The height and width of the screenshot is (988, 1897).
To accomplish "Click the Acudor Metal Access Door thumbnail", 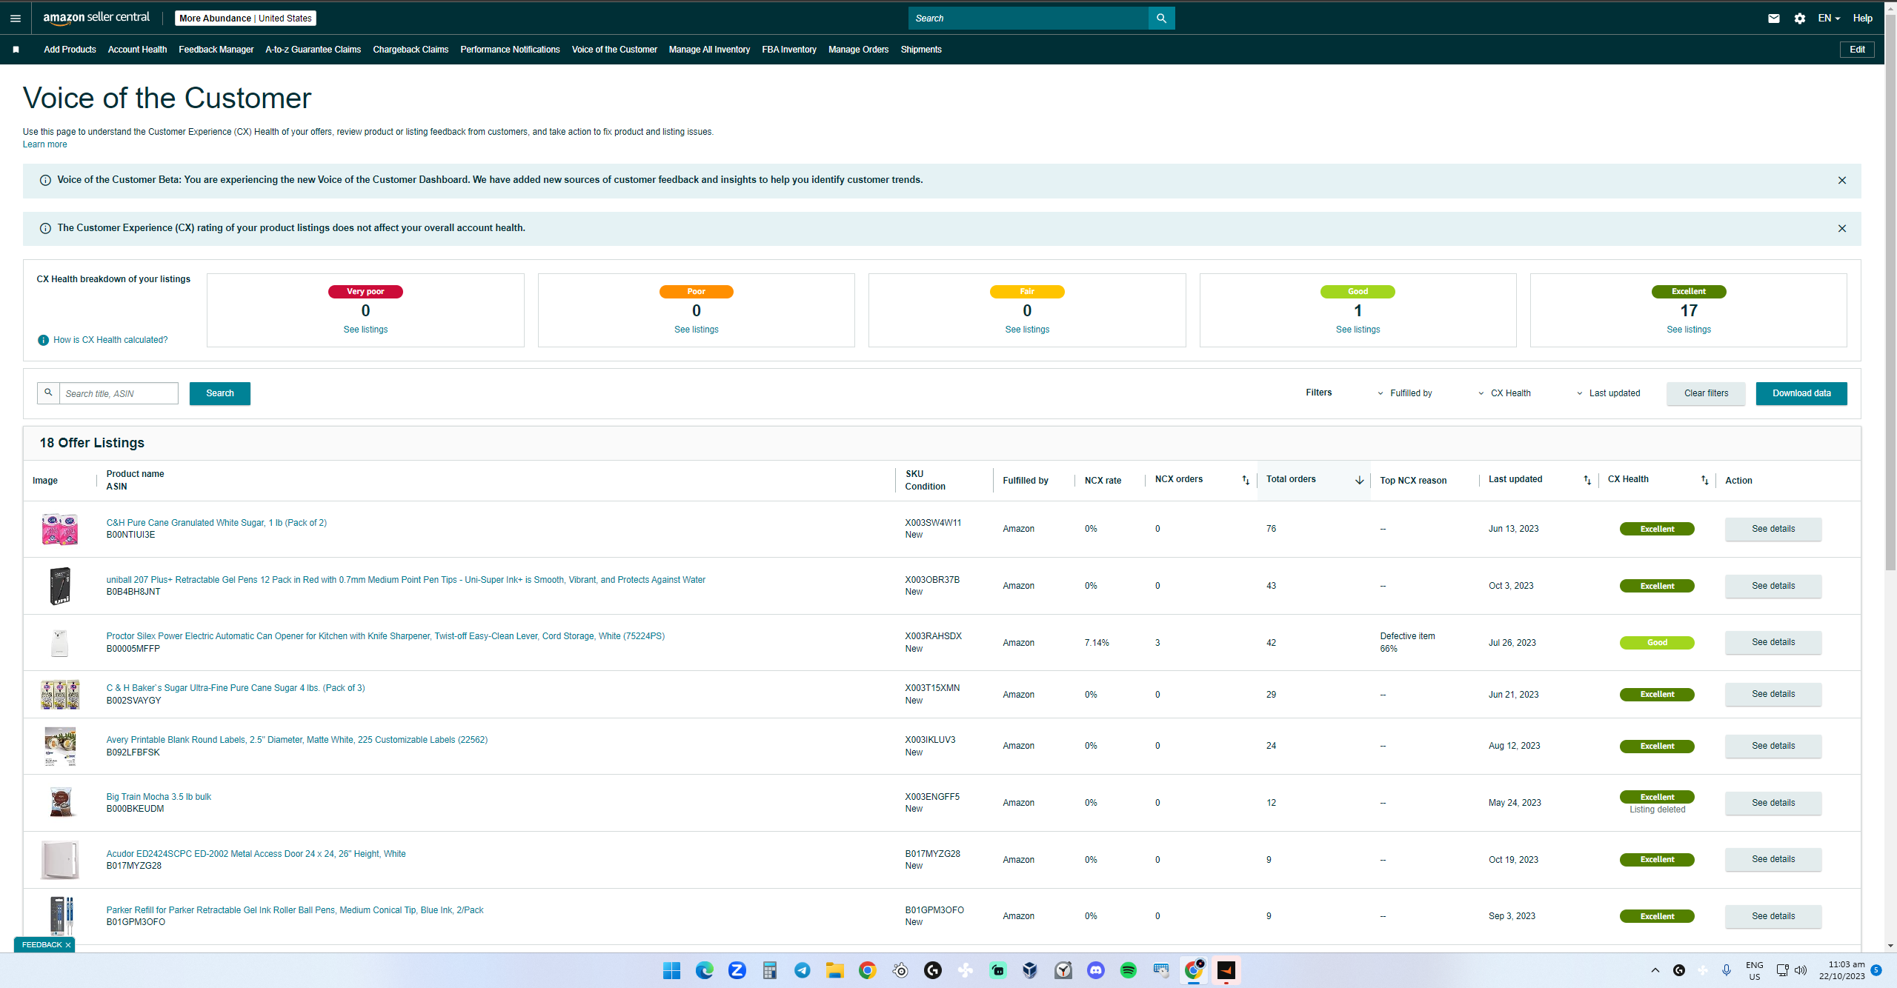I will pos(60,859).
